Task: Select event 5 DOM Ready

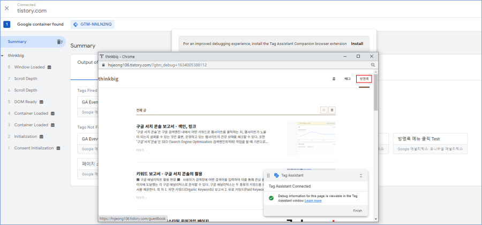Action: 25,102
